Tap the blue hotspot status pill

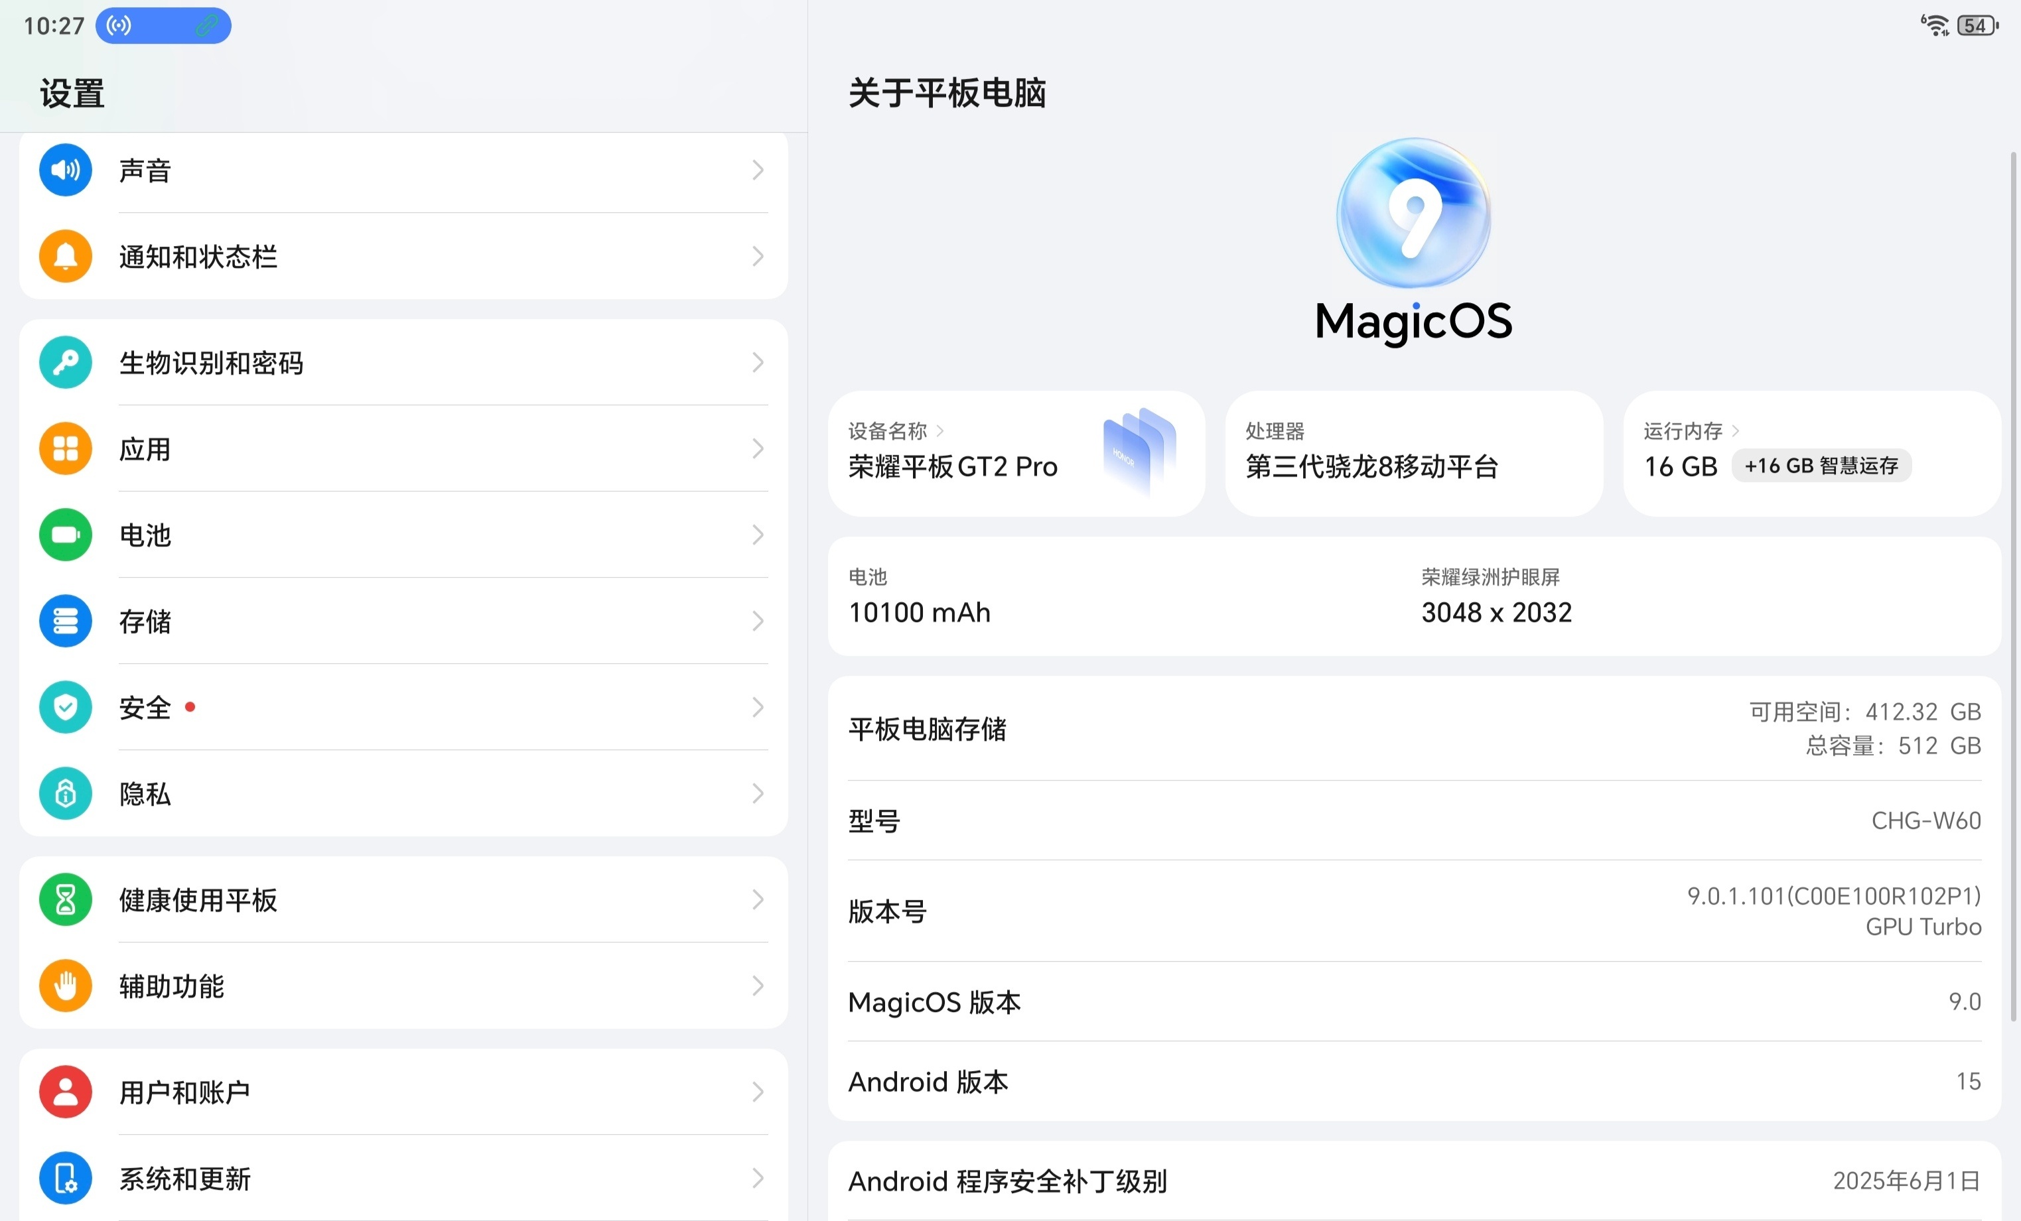click(x=163, y=25)
